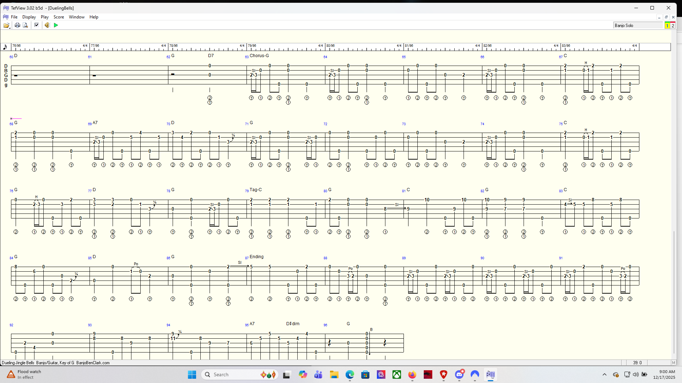Toggle the checkmark option in the toolbar
Screen dimensions: 682x383
pos(36,25)
